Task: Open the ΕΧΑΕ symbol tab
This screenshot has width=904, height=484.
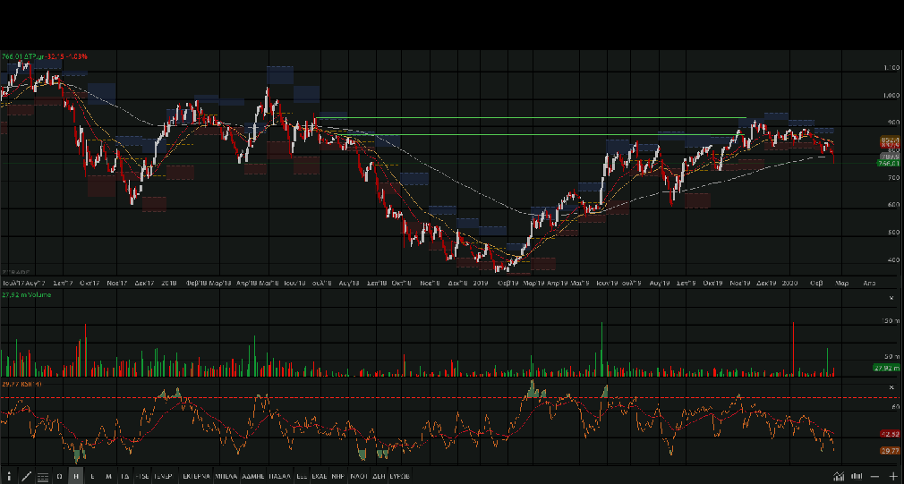Action: 319,476
